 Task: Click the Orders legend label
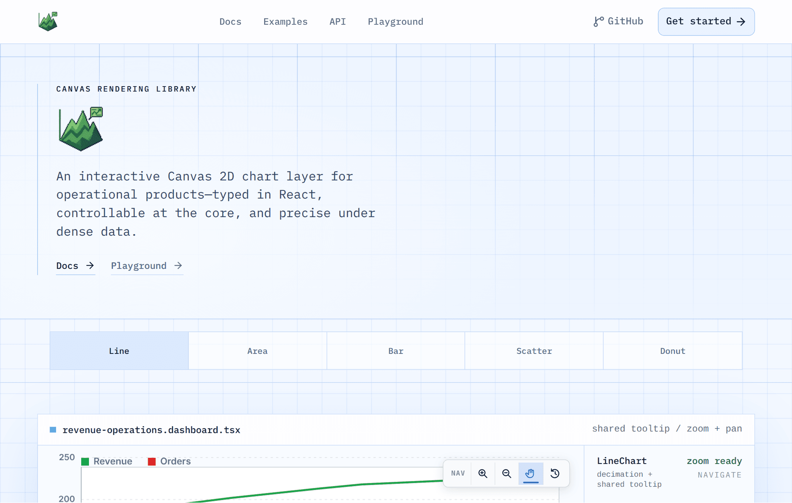(176, 461)
